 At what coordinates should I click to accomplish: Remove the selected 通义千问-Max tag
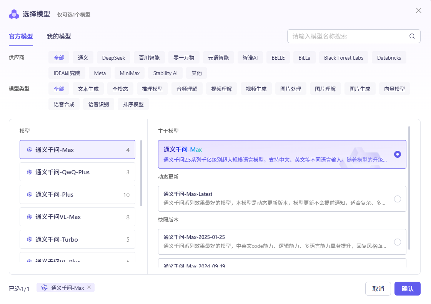pyautogui.click(x=89, y=287)
